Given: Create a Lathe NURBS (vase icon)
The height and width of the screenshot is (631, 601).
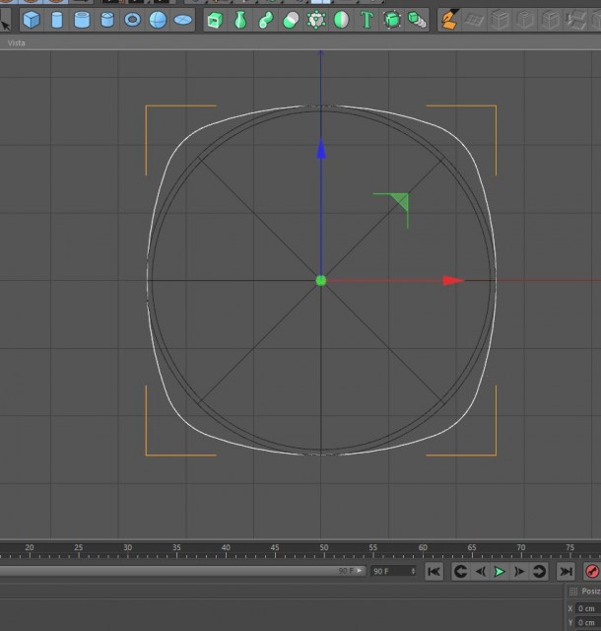Looking at the screenshot, I should tap(240, 20).
